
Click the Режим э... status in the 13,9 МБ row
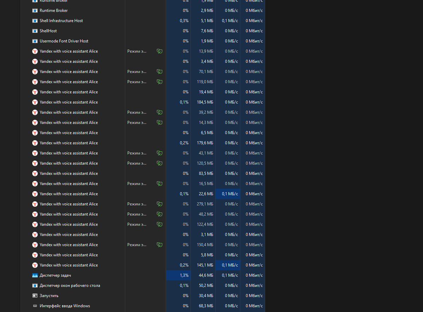(137, 51)
